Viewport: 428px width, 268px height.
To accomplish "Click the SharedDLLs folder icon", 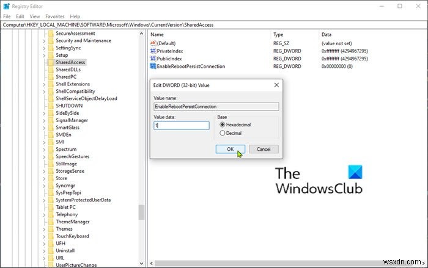I will tap(51, 70).
